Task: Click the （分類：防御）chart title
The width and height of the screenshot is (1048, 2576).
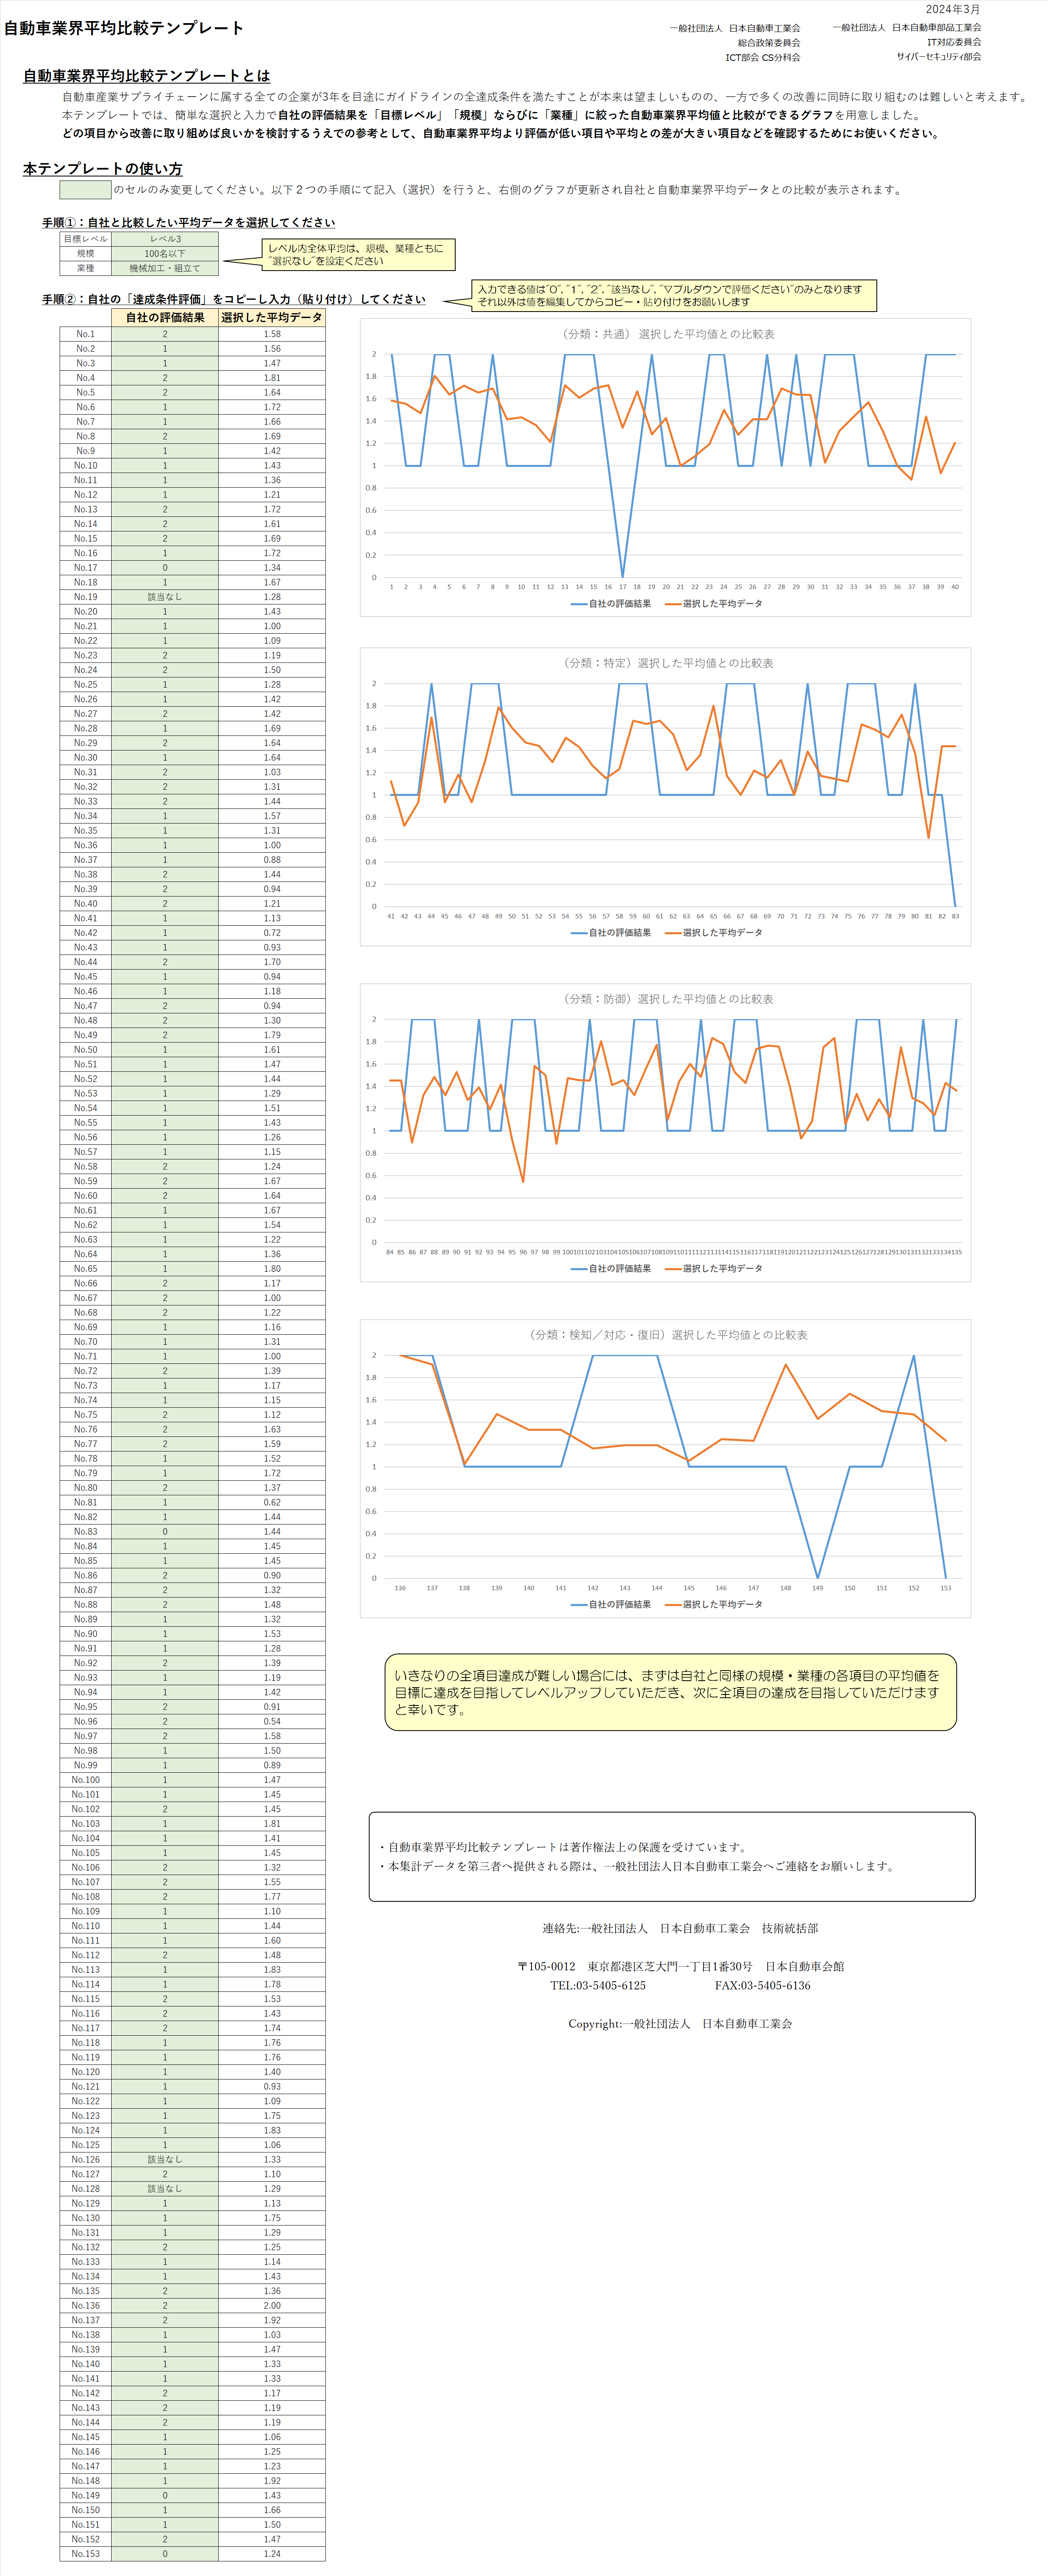Action: click(x=667, y=999)
